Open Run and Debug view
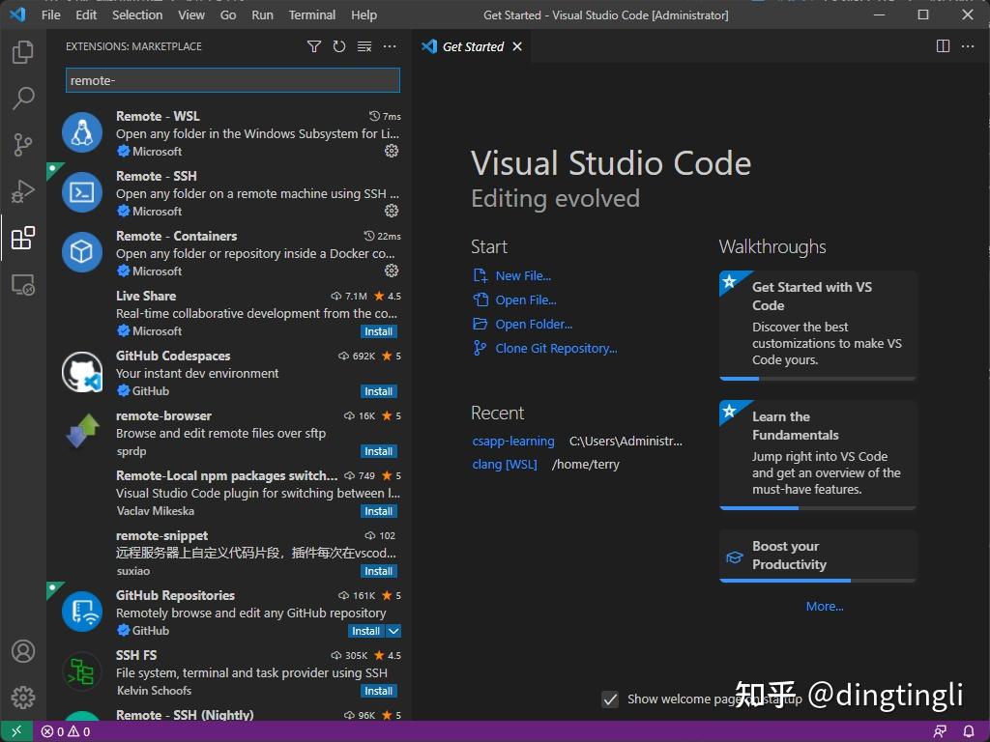990x742 pixels. (x=23, y=191)
